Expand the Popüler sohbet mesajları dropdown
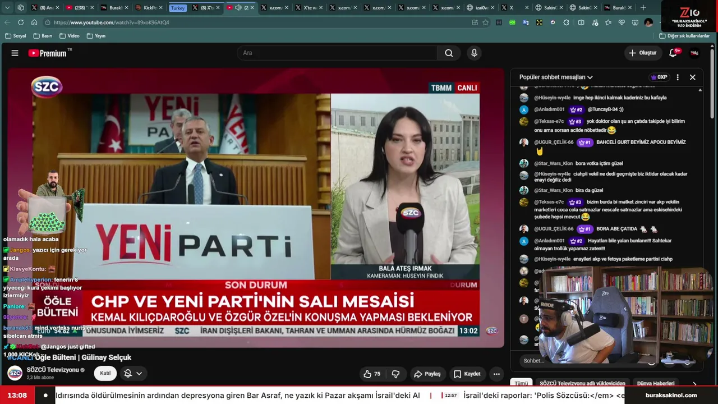This screenshot has width=718, height=404. click(556, 77)
